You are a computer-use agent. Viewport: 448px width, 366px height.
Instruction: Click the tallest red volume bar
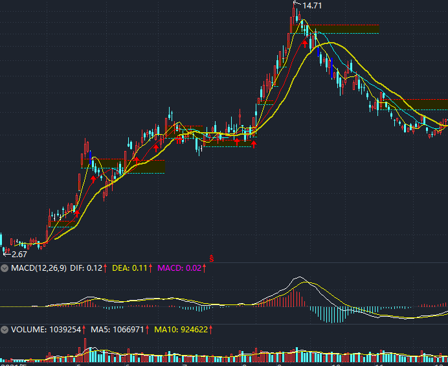pyautogui.click(x=85, y=350)
